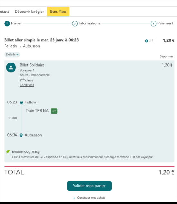Click the traveler avatar icon beside Billet Solidaire
This screenshot has width=177, height=204.
click(x=11, y=67)
